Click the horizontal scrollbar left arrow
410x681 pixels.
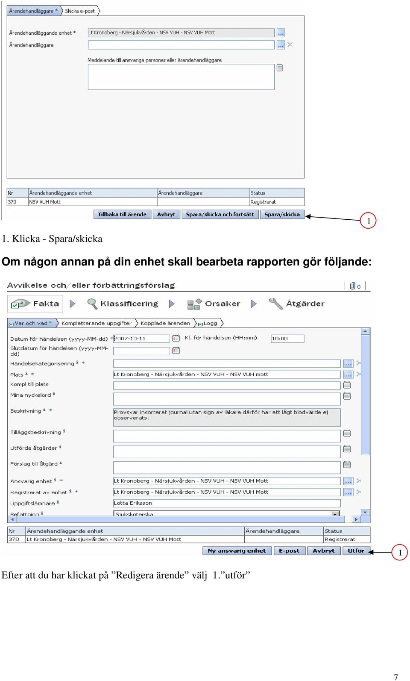point(12,519)
